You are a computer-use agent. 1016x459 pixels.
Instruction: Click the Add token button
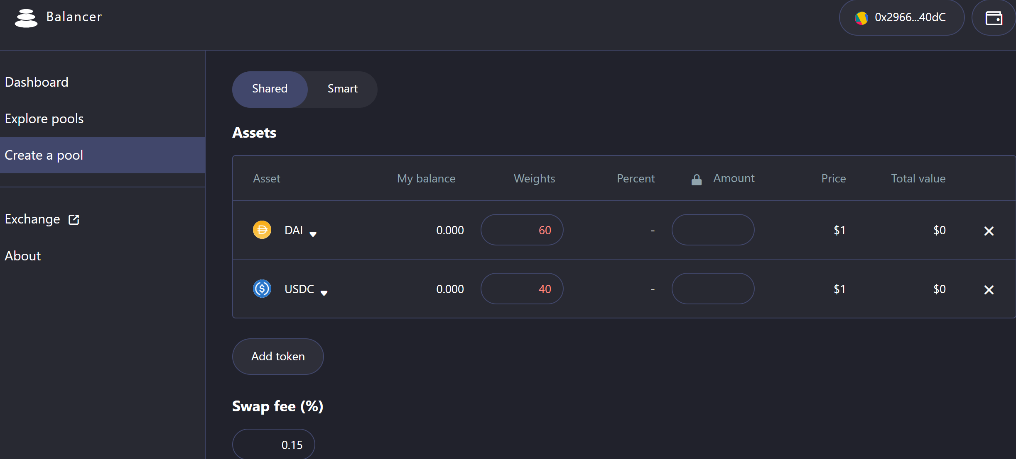tap(278, 357)
